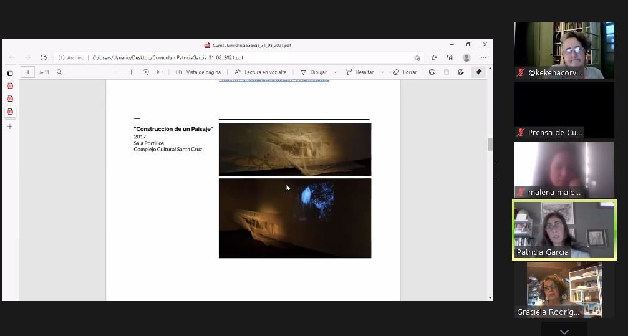The image size is (628, 336).
Task: Zoom out with the minus icon
Action: pos(117,72)
